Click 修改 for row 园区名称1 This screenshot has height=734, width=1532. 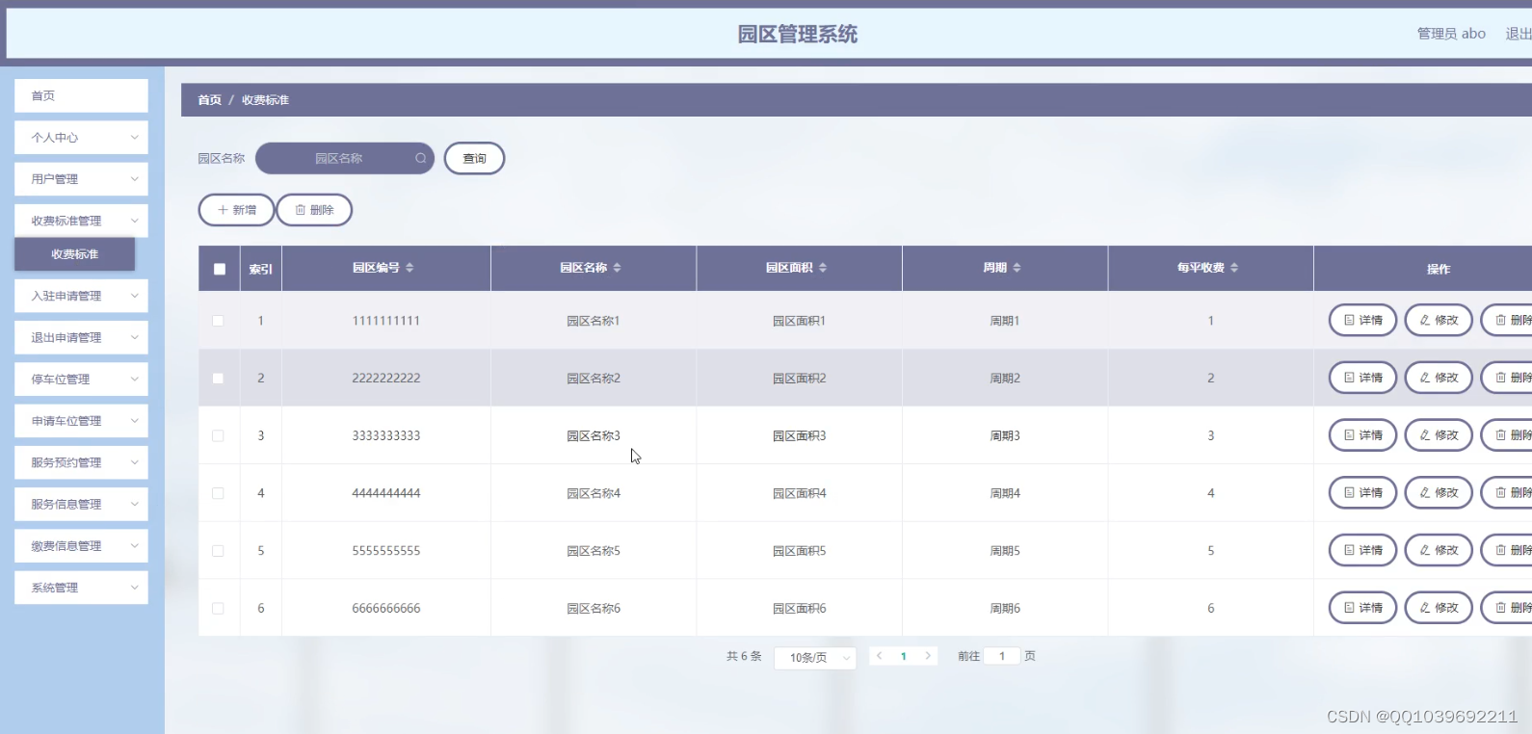pos(1439,320)
